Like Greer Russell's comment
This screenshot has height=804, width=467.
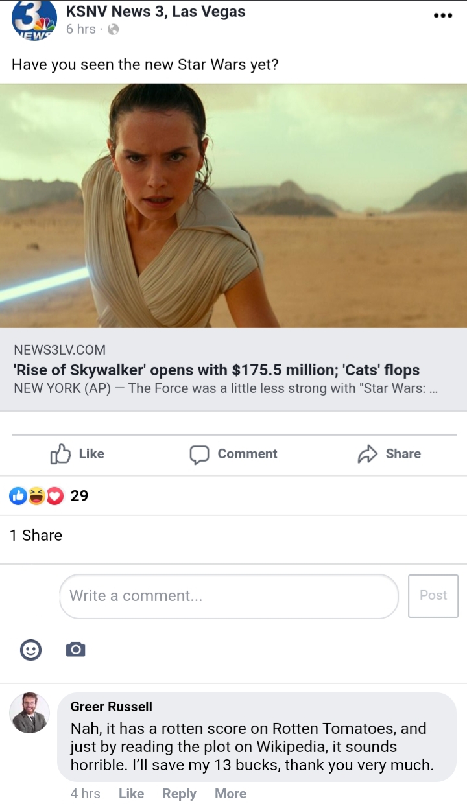(x=131, y=794)
